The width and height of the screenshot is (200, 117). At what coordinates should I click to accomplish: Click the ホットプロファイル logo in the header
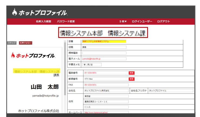coord(39,12)
